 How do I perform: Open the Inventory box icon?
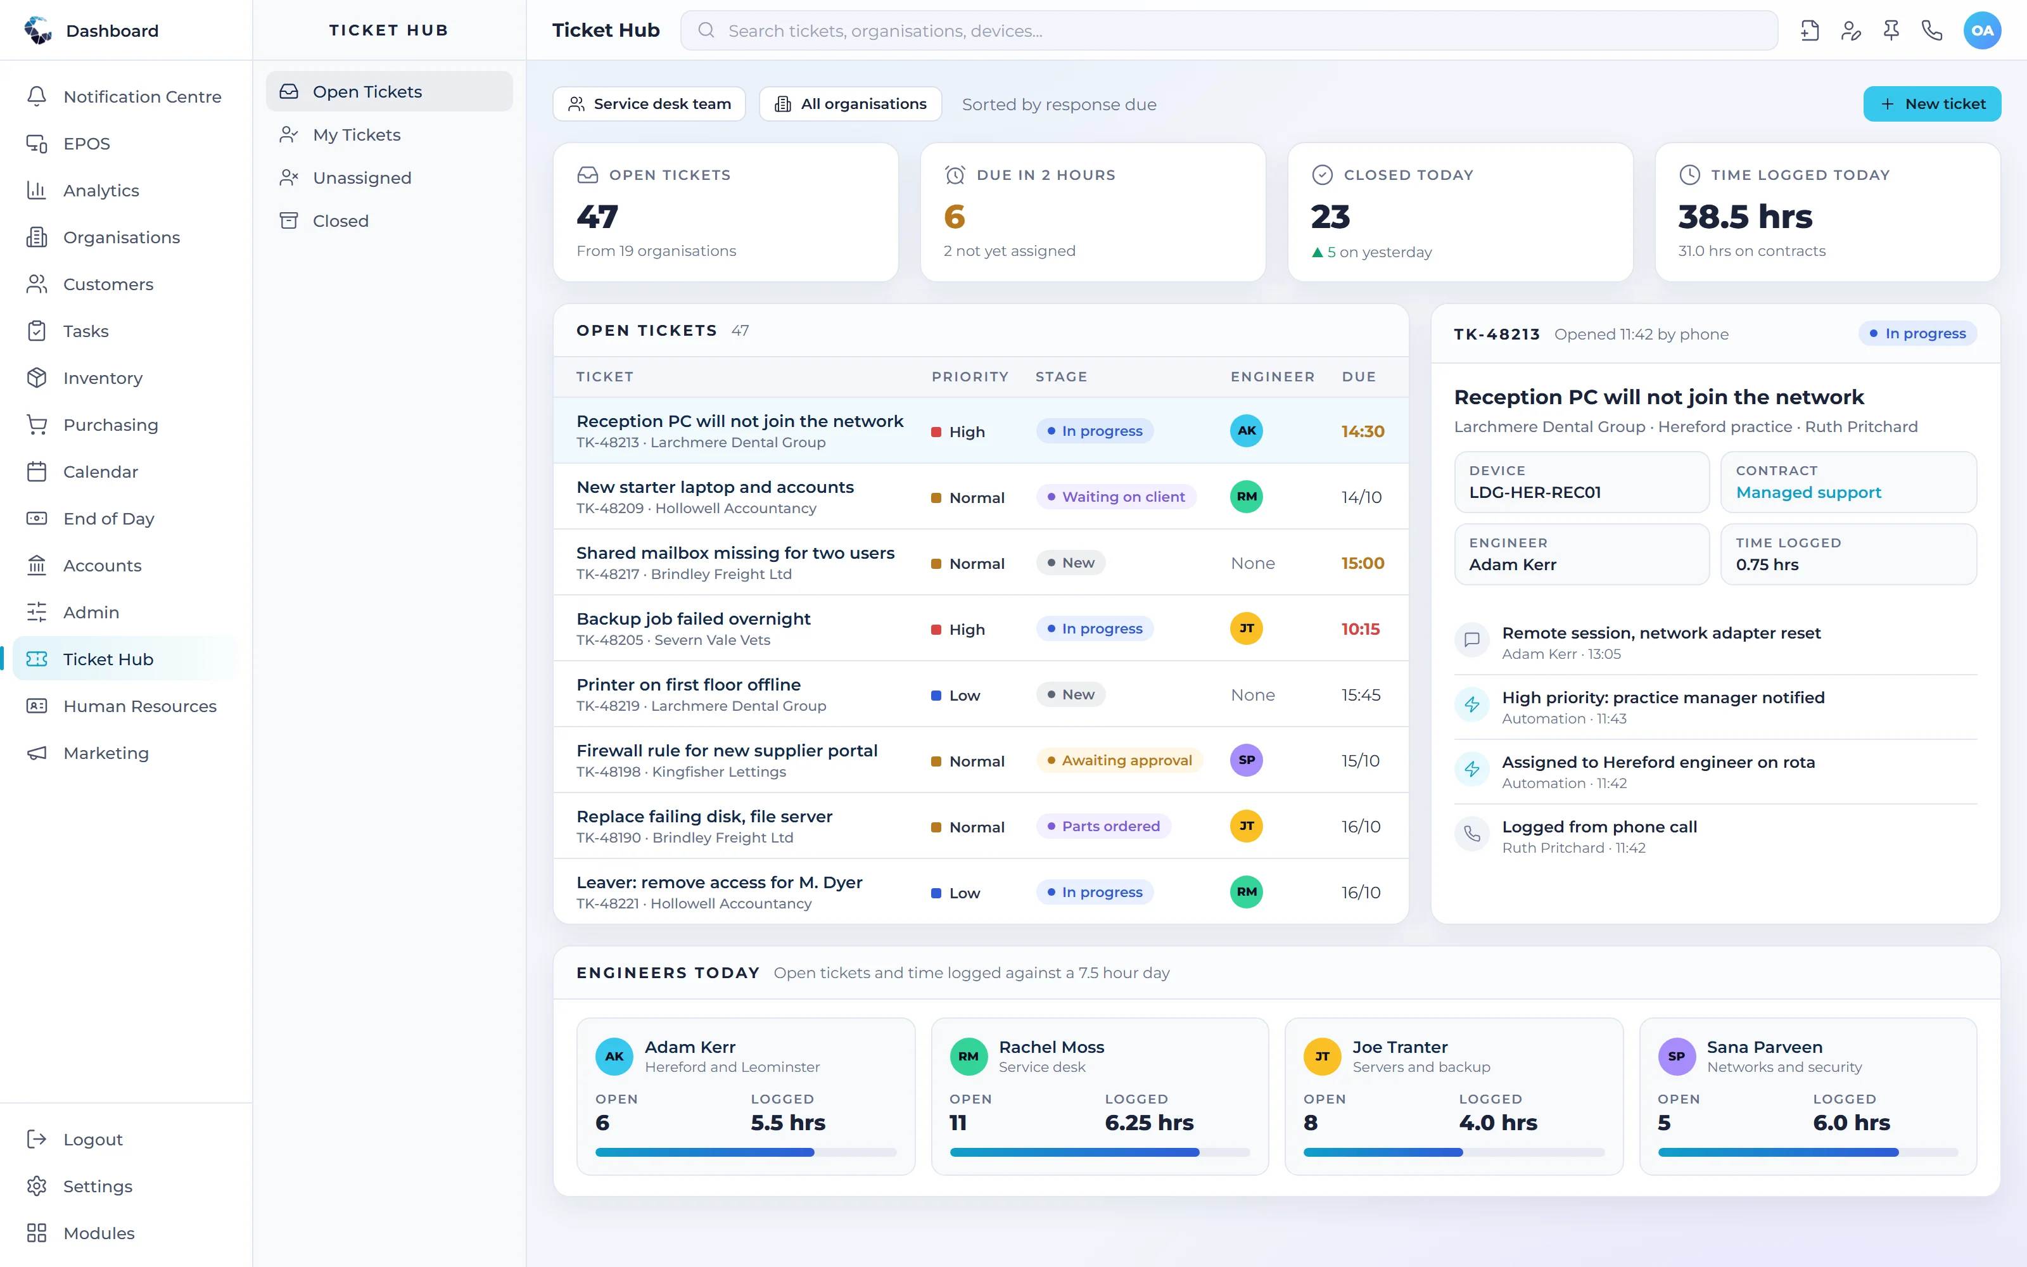[x=37, y=378]
